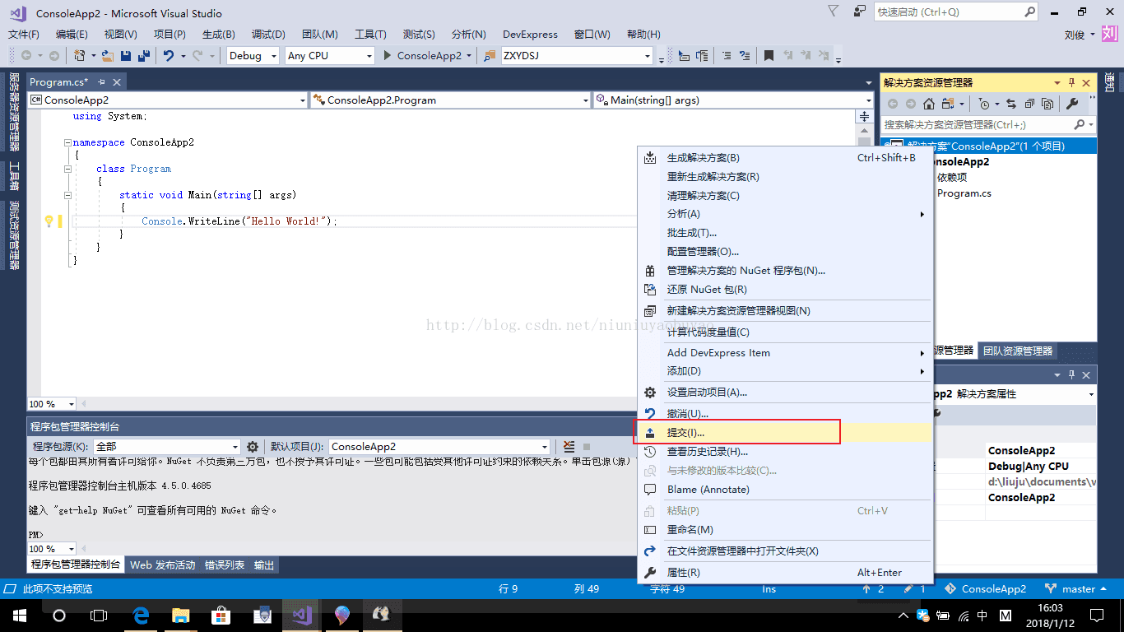Toggle auto-hide pin of Solution Explorer panel
The height and width of the screenshot is (632, 1124).
coord(1071,82)
